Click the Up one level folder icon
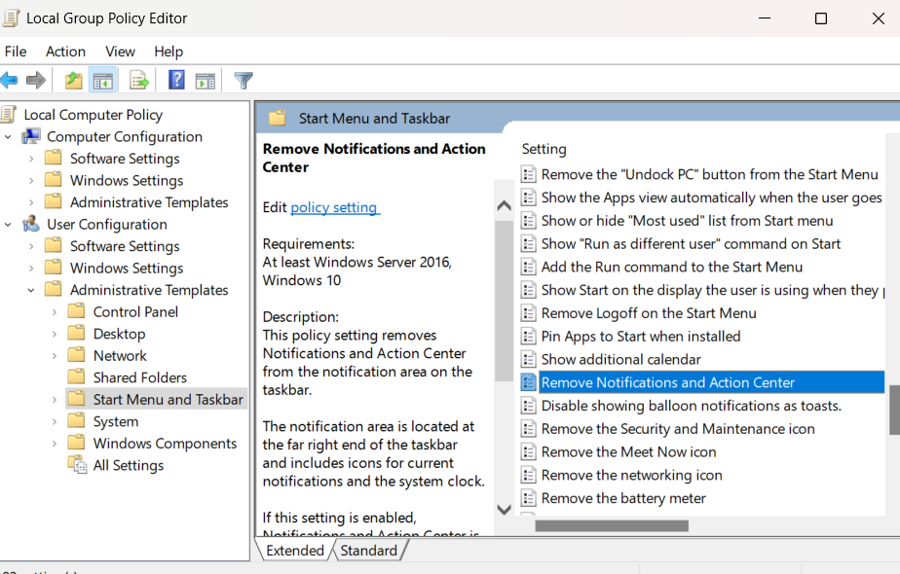Image resolution: width=900 pixels, height=574 pixels. [73, 81]
